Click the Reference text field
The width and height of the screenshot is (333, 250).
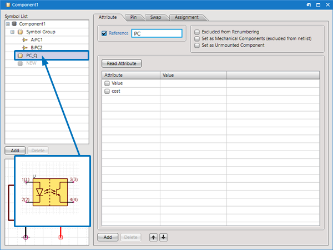pyautogui.click(x=157, y=33)
